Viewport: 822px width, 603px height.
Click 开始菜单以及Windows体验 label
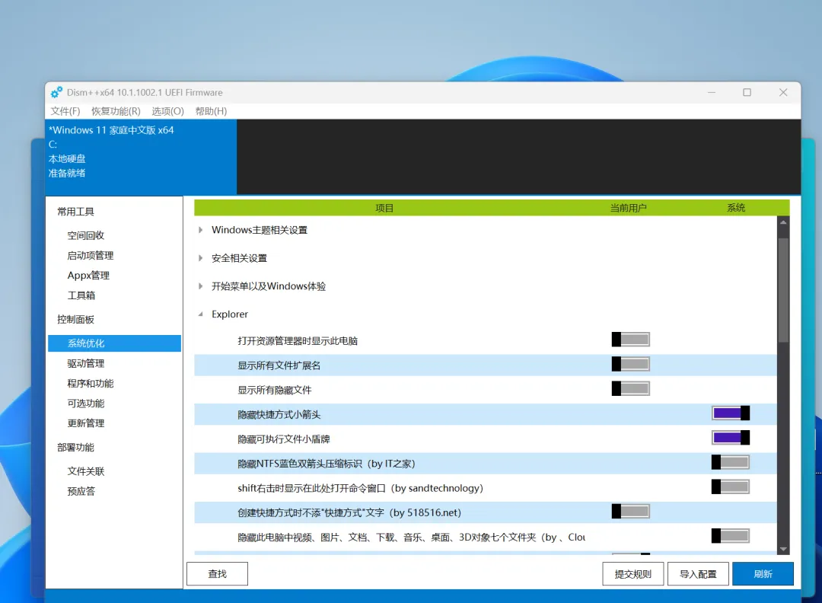click(269, 286)
